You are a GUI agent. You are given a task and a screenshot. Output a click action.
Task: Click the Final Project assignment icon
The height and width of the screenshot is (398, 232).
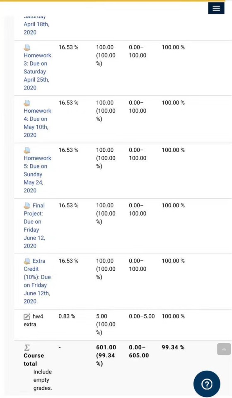27,206
